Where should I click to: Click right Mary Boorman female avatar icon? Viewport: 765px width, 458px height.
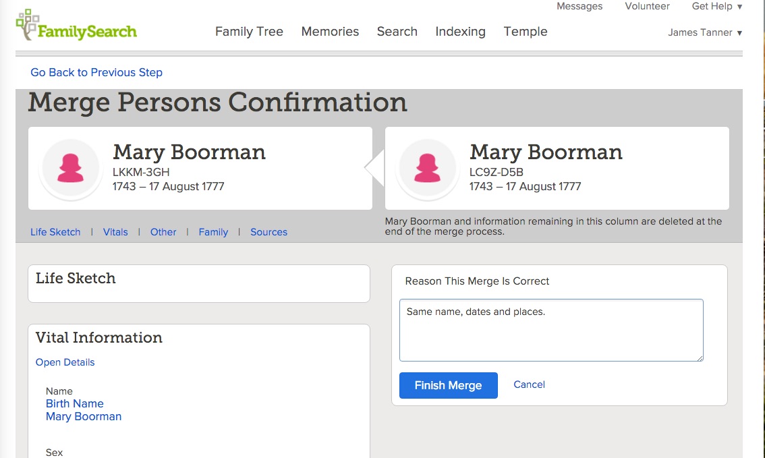[428, 168]
